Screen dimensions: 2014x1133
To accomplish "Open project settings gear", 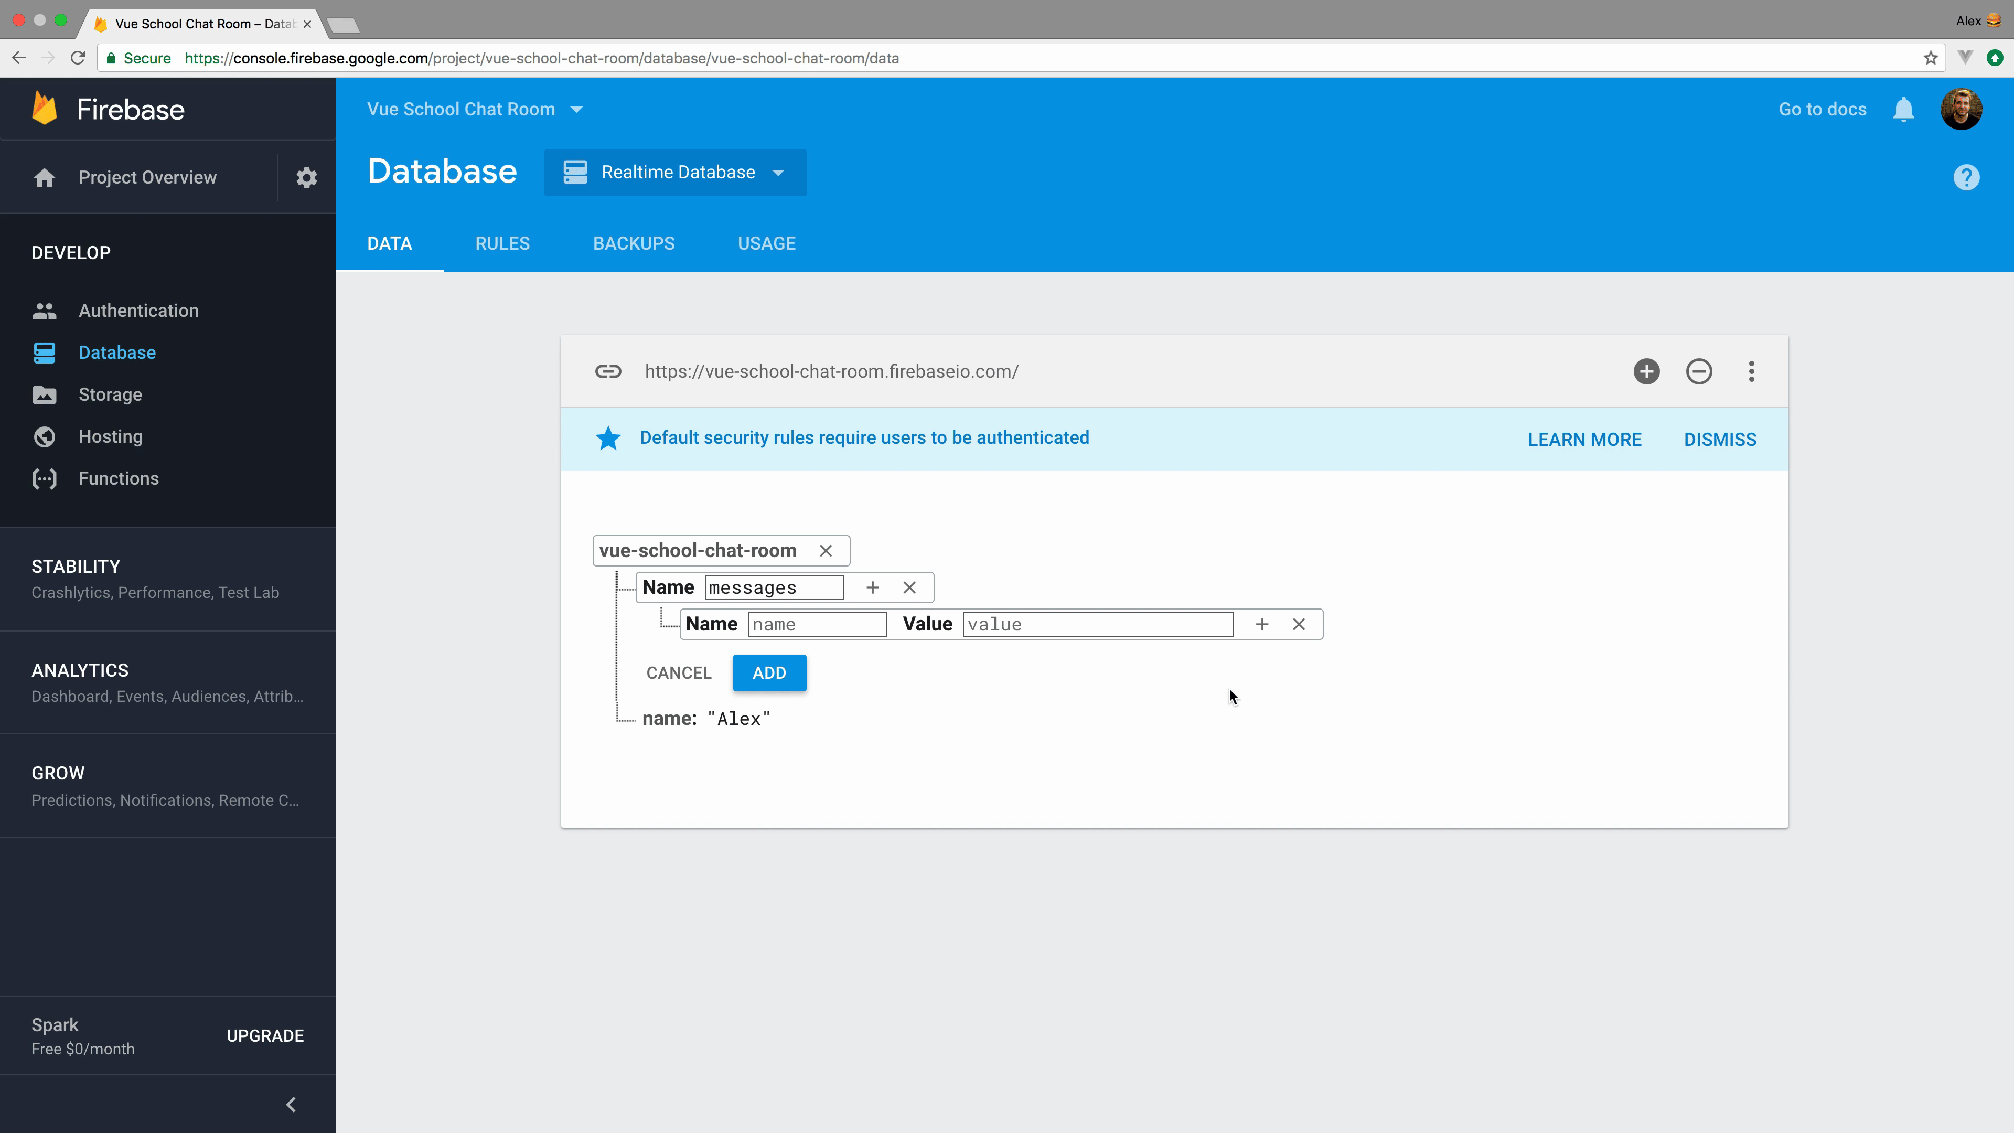I will pos(306,177).
